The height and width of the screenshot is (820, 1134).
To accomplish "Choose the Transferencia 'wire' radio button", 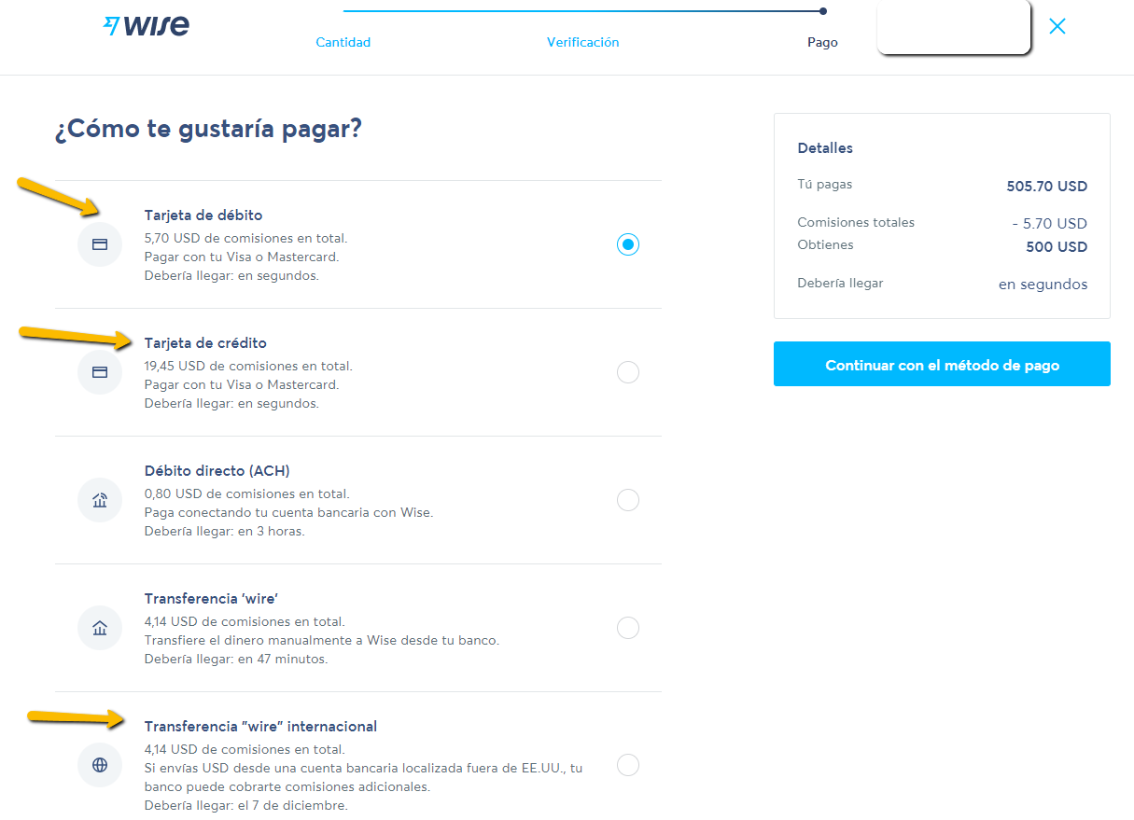I will coord(628,628).
